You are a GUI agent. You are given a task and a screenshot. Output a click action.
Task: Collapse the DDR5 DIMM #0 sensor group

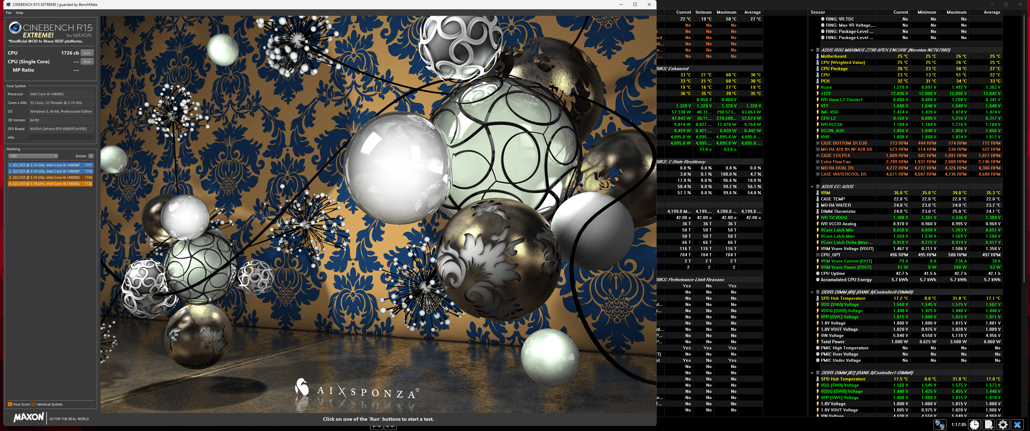pos(812,292)
